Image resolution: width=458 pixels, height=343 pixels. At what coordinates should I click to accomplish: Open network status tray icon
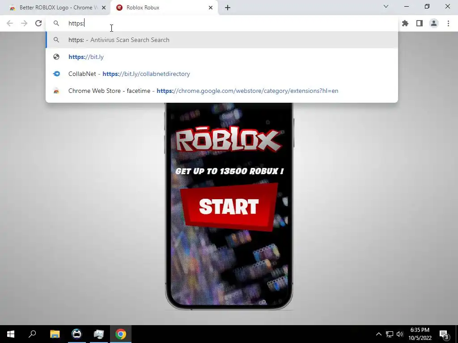390,334
